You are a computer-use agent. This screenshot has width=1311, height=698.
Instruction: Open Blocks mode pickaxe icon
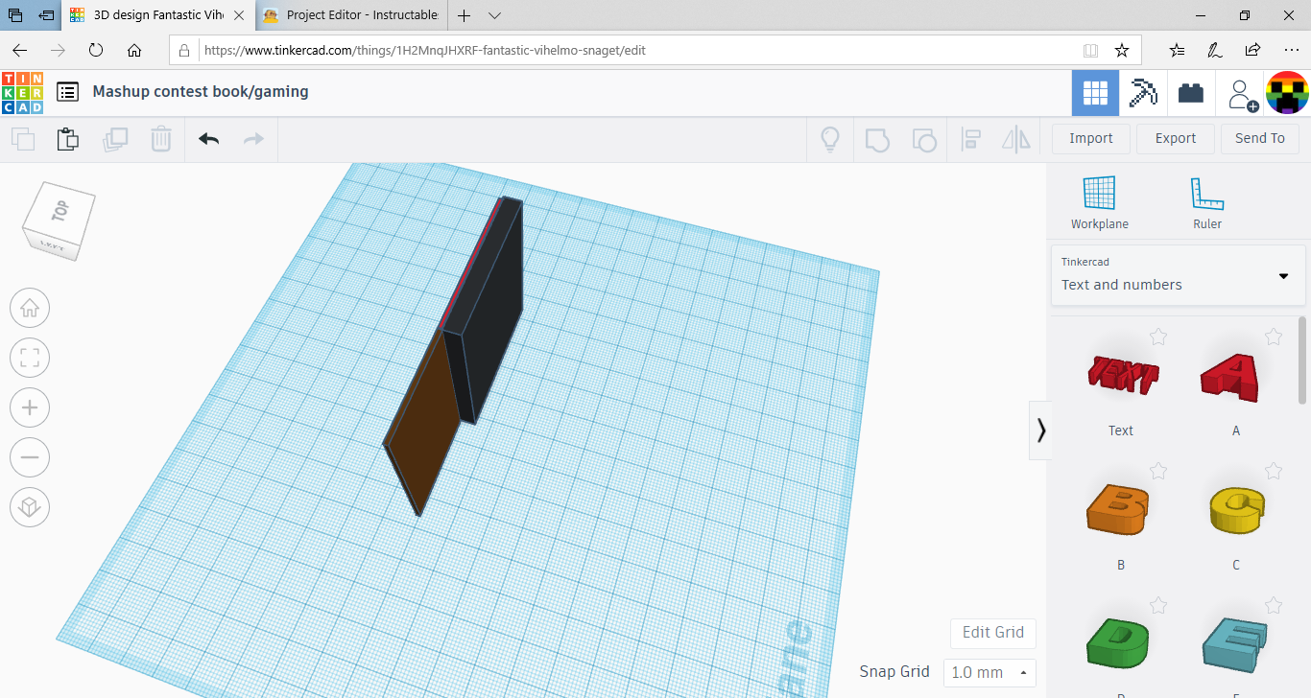click(1143, 93)
